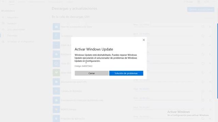Cancel download of Host de la experiencia de Store
The image size is (218, 122).
[210, 27]
